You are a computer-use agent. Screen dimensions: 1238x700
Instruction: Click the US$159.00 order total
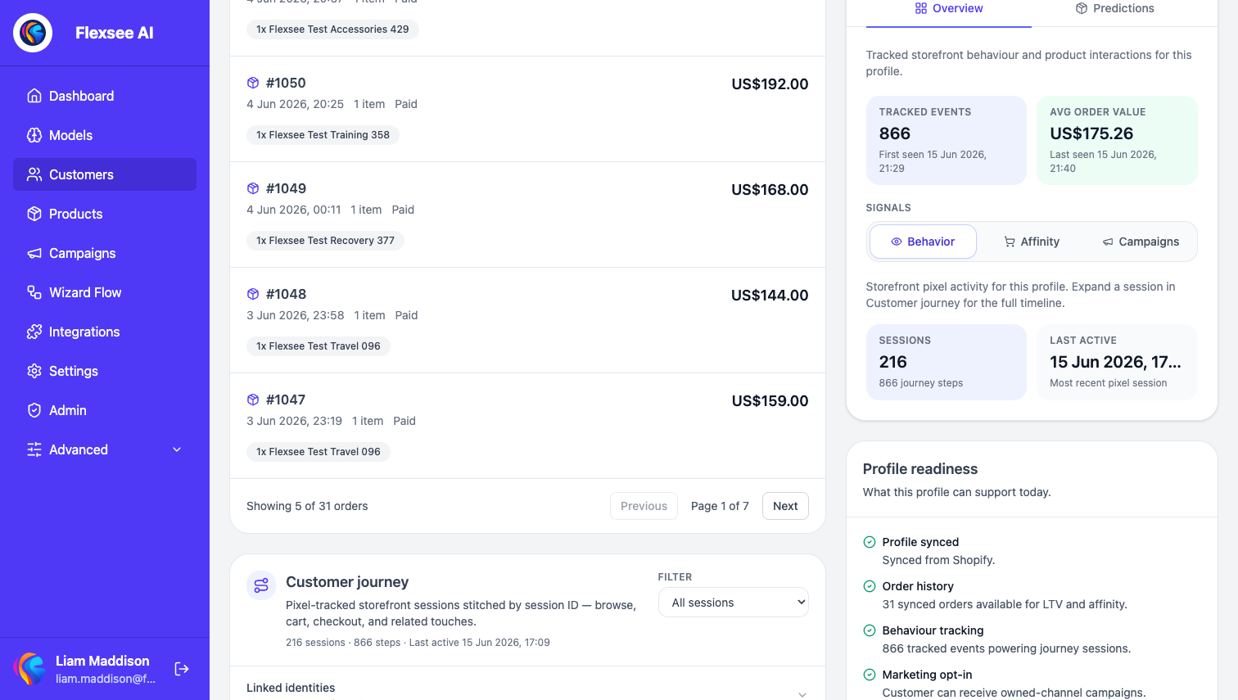coord(770,401)
